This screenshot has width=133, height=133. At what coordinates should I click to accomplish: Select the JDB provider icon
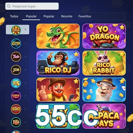[x=16, y=70]
